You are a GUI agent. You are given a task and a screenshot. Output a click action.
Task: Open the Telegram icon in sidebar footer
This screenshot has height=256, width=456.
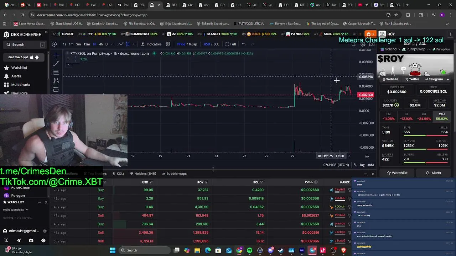pyautogui.click(x=19, y=241)
